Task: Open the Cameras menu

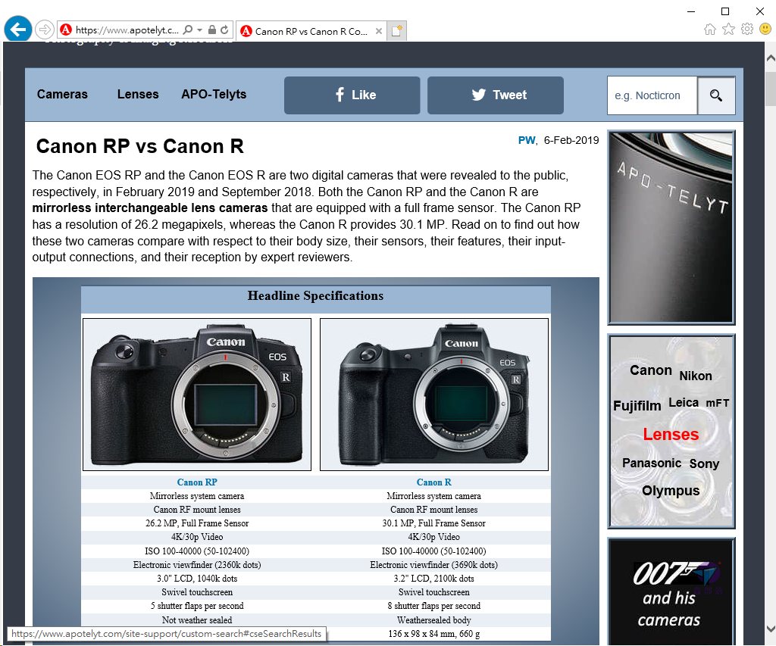Action: [62, 95]
